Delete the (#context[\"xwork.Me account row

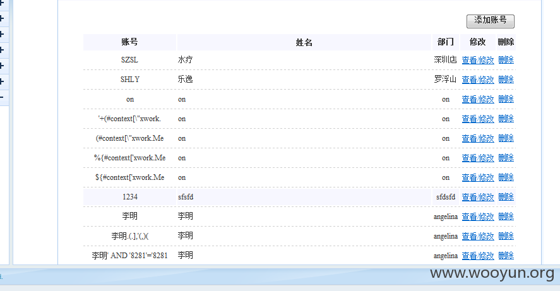pyautogui.click(x=506, y=138)
